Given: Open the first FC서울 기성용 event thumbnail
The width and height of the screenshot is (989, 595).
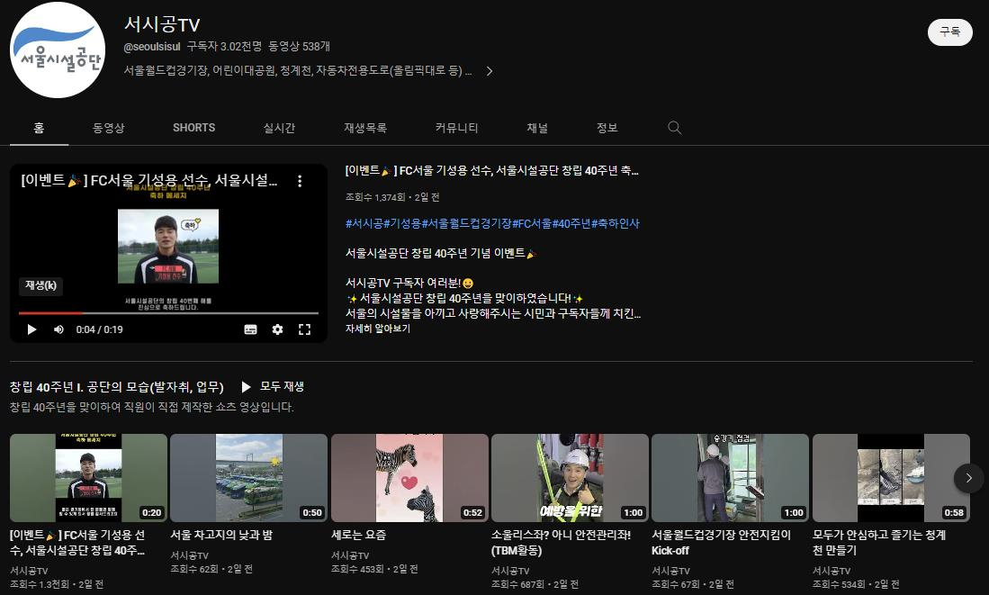Looking at the screenshot, I should [88, 478].
